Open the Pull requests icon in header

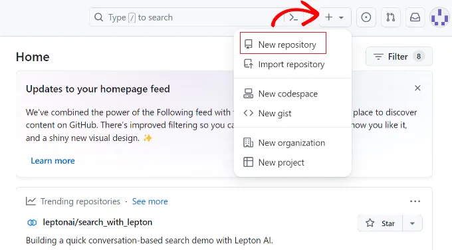pos(391,17)
